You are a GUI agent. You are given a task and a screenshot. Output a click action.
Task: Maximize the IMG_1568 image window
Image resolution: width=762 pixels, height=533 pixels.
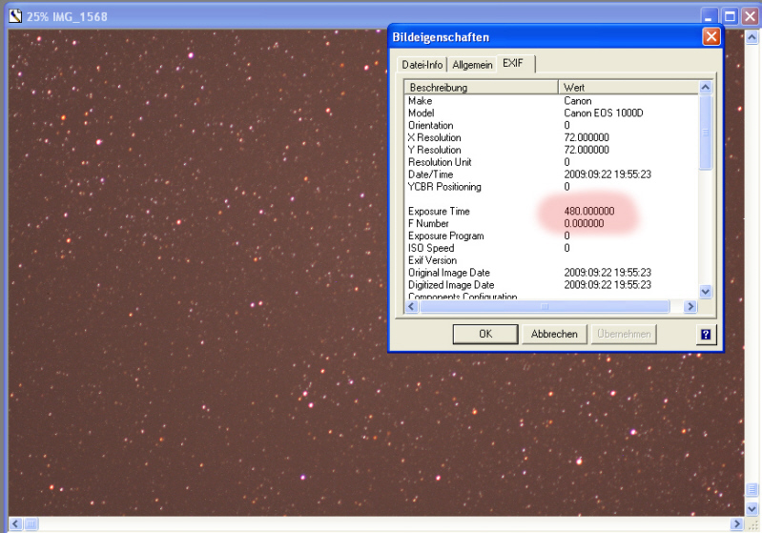click(730, 16)
